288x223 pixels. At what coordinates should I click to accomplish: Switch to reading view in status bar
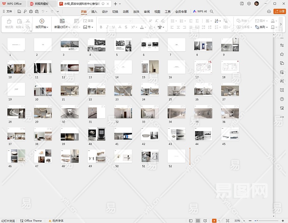click(204, 221)
